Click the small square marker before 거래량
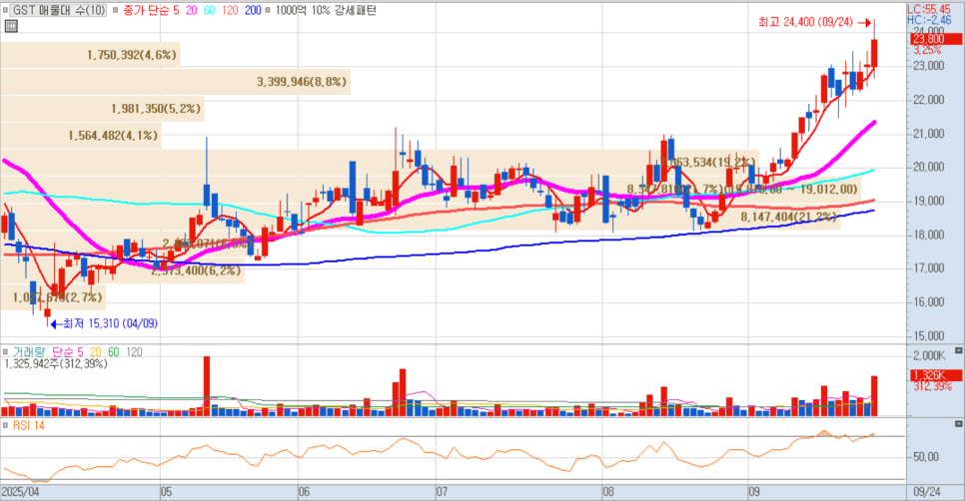Image resolution: width=965 pixels, height=501 pixels. (x=6, y=352)
